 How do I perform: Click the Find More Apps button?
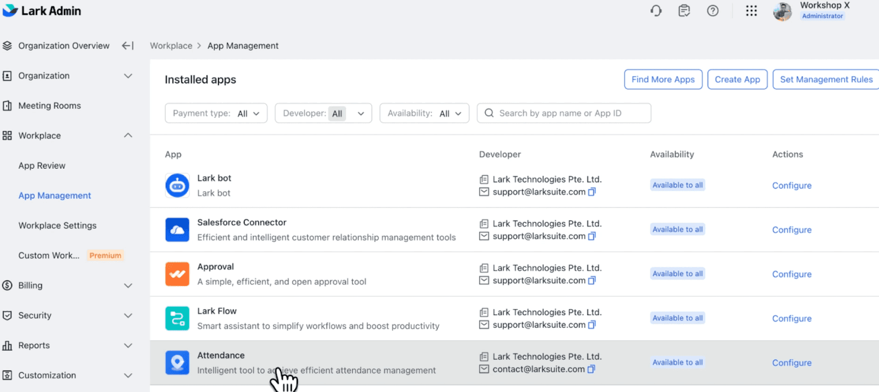(x=663, y=79)
